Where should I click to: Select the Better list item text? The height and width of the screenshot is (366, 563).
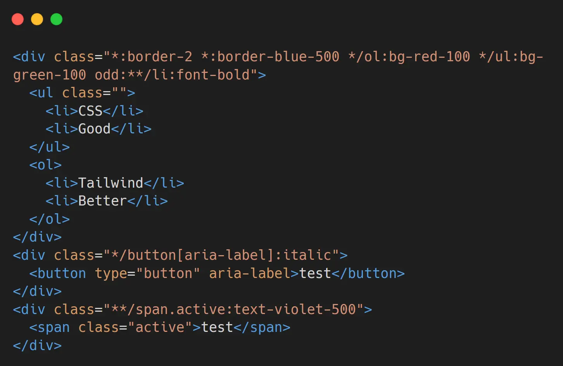[102, 201]
